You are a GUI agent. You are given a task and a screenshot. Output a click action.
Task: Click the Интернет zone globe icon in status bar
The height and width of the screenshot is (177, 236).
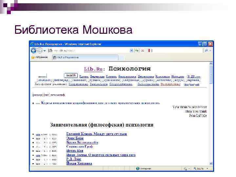[138, 168]
